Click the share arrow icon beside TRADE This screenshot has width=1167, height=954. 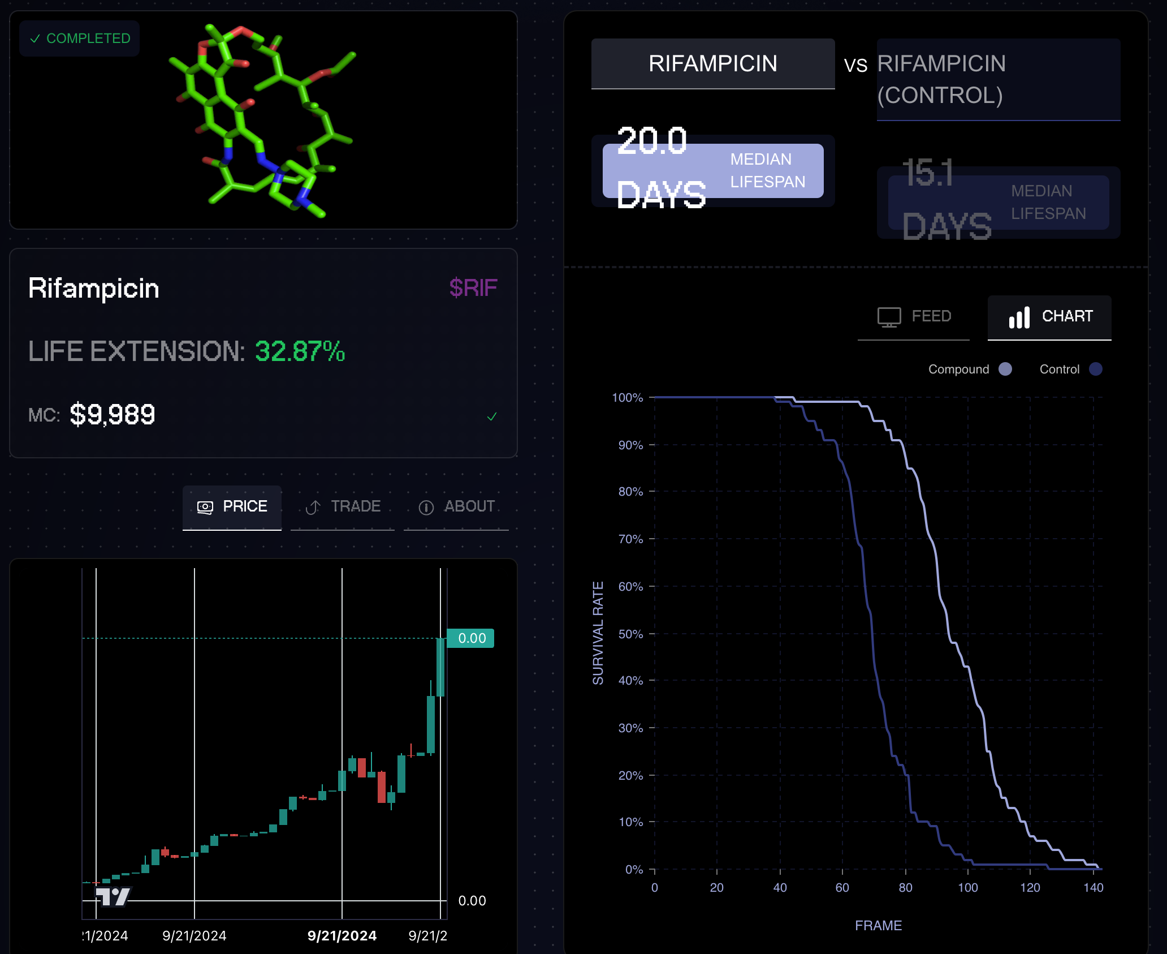click(x=313, y=507)
